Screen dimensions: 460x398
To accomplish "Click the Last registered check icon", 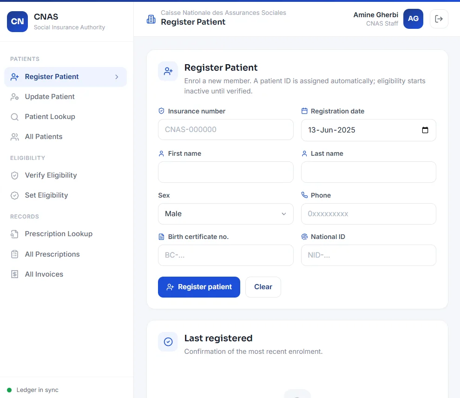I will pyautogui.click(x=168, y=342).
